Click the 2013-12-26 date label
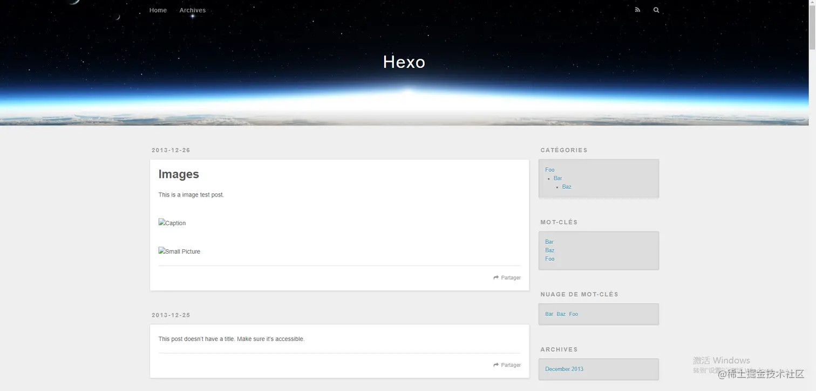 click(x=171, y=150)
